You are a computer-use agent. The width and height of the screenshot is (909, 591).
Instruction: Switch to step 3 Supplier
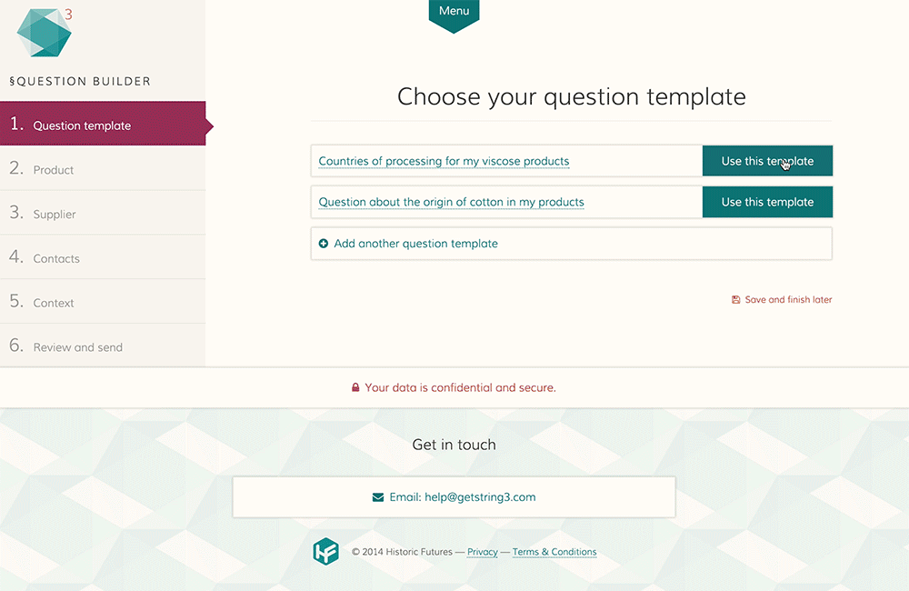point(103,213)
